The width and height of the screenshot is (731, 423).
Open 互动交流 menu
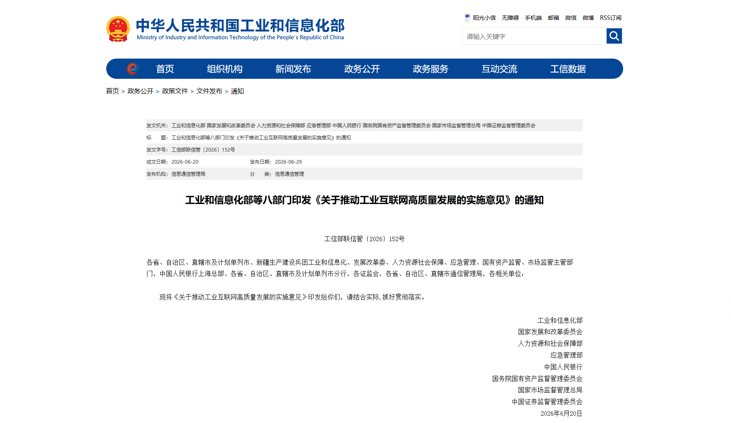499,69
